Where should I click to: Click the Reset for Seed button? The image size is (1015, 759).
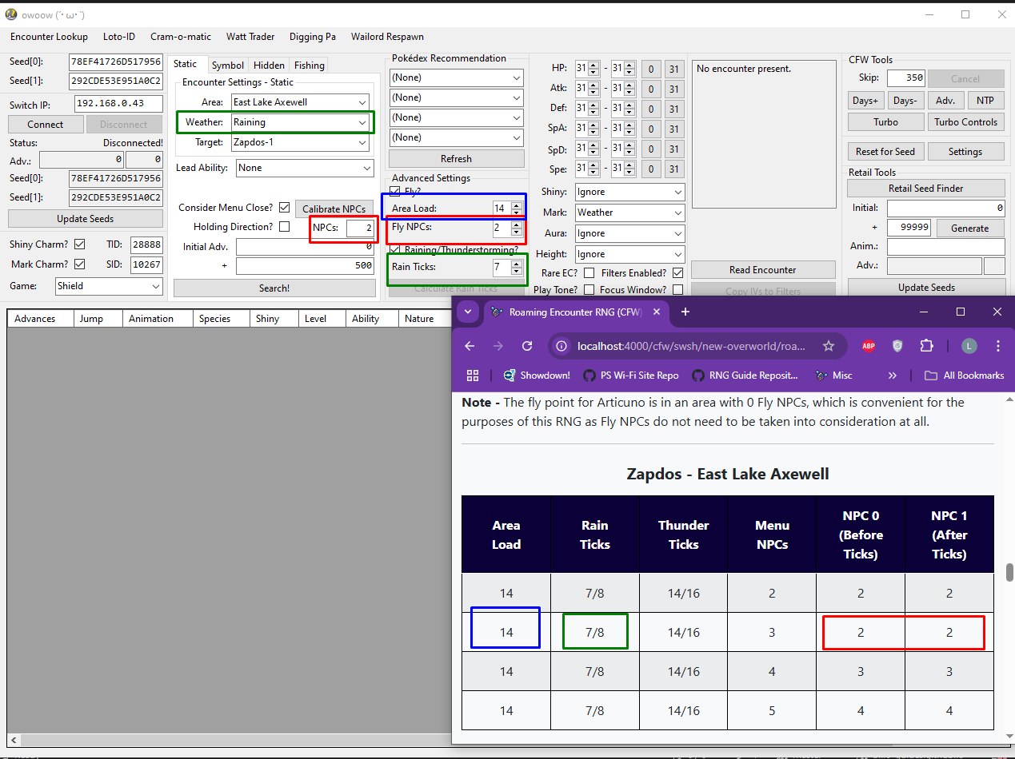tap(885, 152)
